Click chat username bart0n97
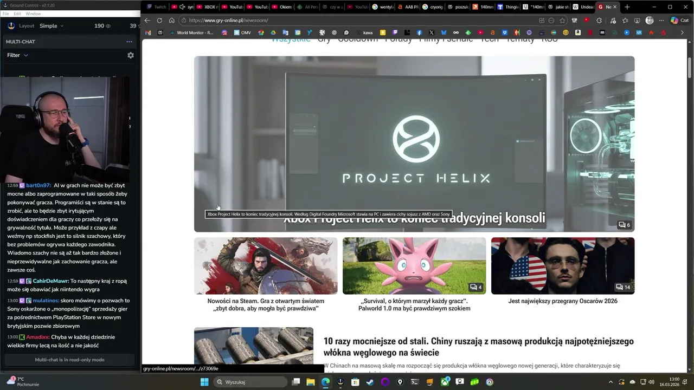The height and width of the screenshot is (390, 694). 38,185
